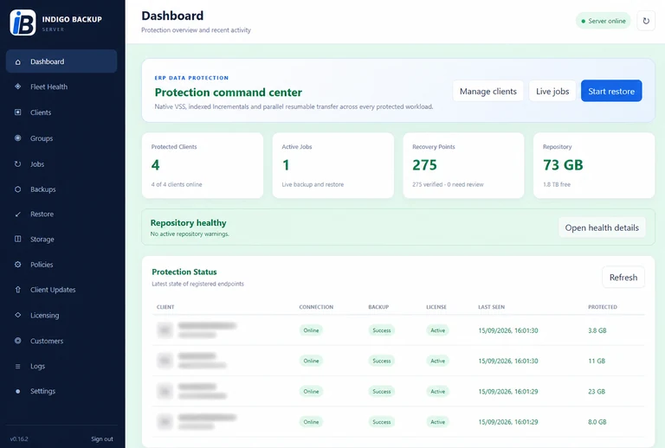
Task: Open the Clients section
Action: pos(61,112)
